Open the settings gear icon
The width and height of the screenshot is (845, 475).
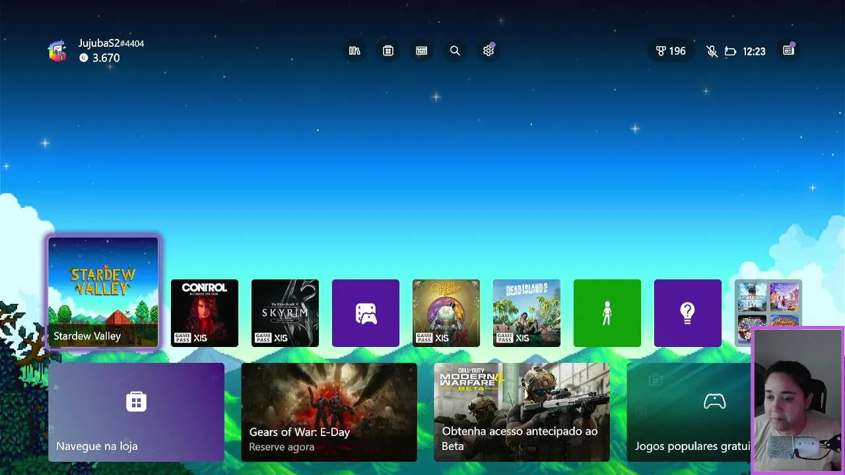tap(489, 51)
